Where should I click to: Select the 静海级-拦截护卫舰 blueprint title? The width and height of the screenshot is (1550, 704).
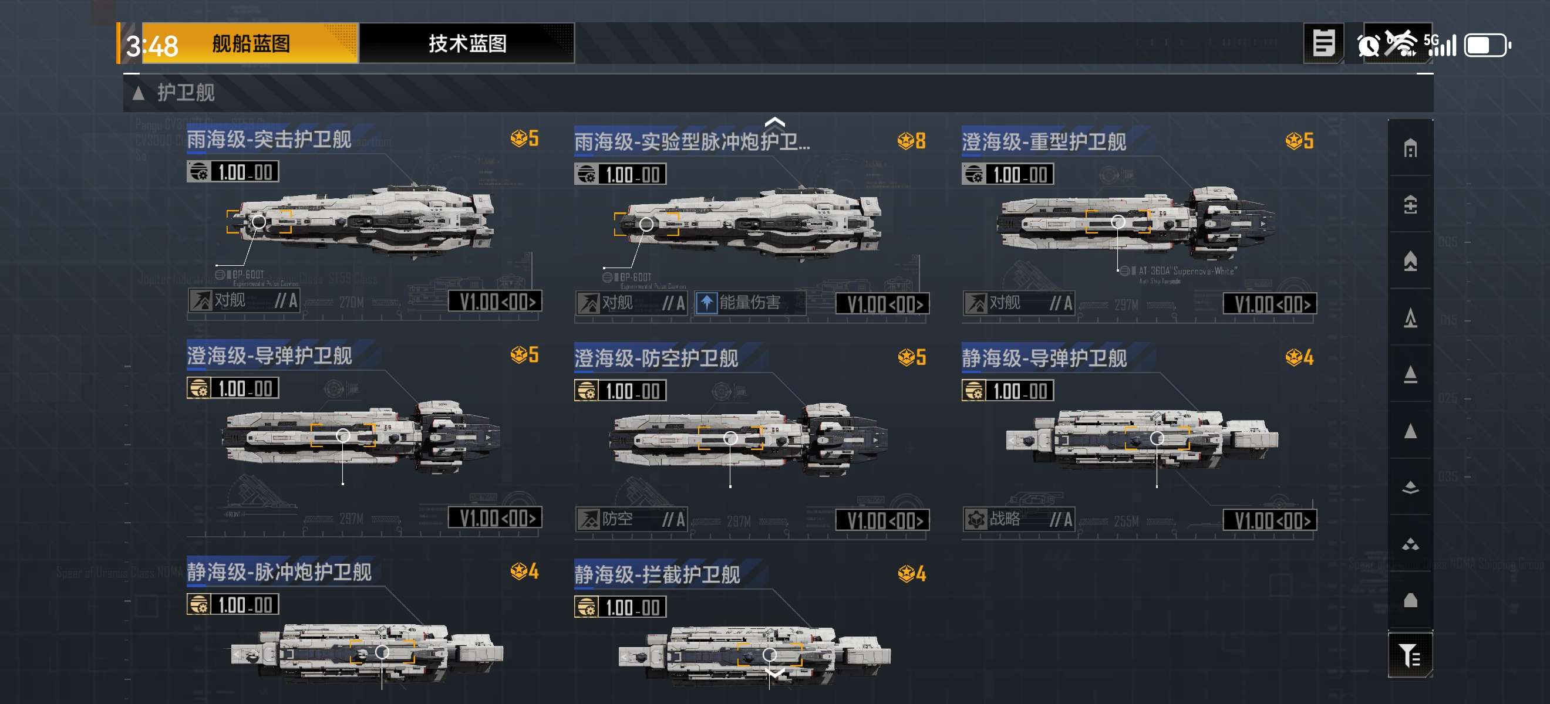[x=656, y=575]
